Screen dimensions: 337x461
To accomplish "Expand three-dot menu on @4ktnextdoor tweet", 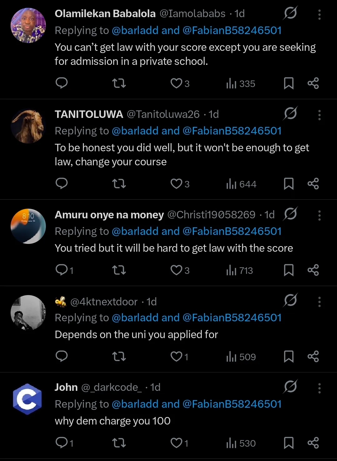I will pyautogui.click(x=319, y=302).
